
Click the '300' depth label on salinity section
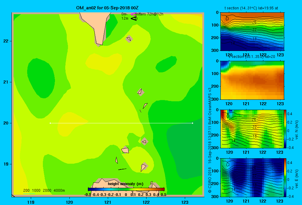[216, 99]
